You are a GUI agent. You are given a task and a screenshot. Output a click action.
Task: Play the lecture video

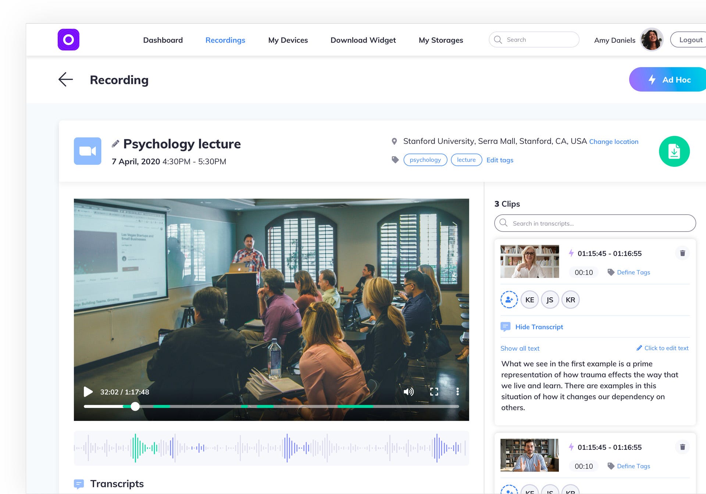88,392
